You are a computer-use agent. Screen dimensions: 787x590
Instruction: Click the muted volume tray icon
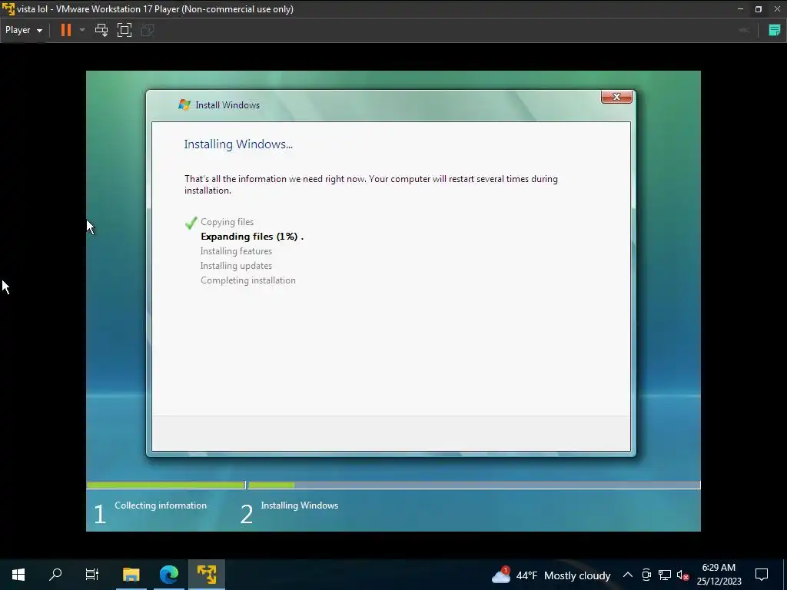coord(682,575)
